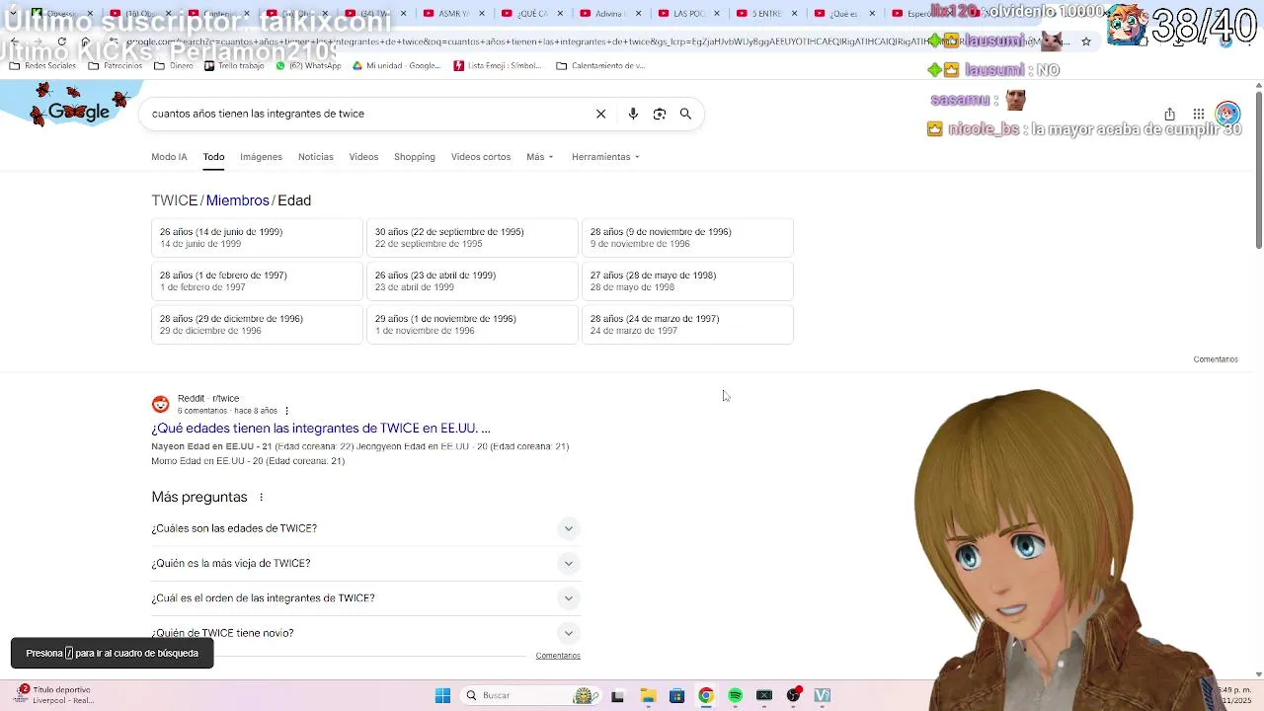
Task: Open the 'Herramientas' dropdown
Action: tap(604, 157)
